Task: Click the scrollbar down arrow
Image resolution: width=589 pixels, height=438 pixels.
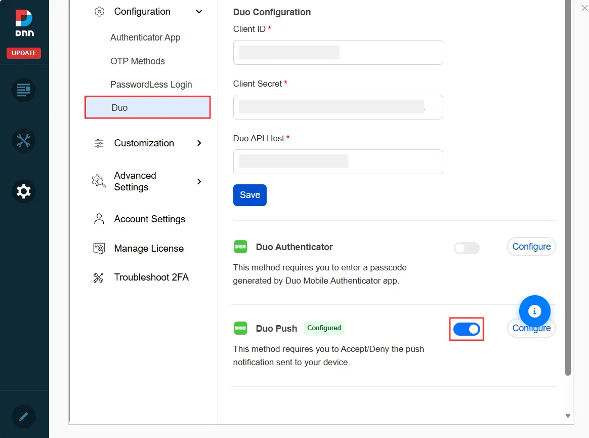Action: [x=568, y=416]
